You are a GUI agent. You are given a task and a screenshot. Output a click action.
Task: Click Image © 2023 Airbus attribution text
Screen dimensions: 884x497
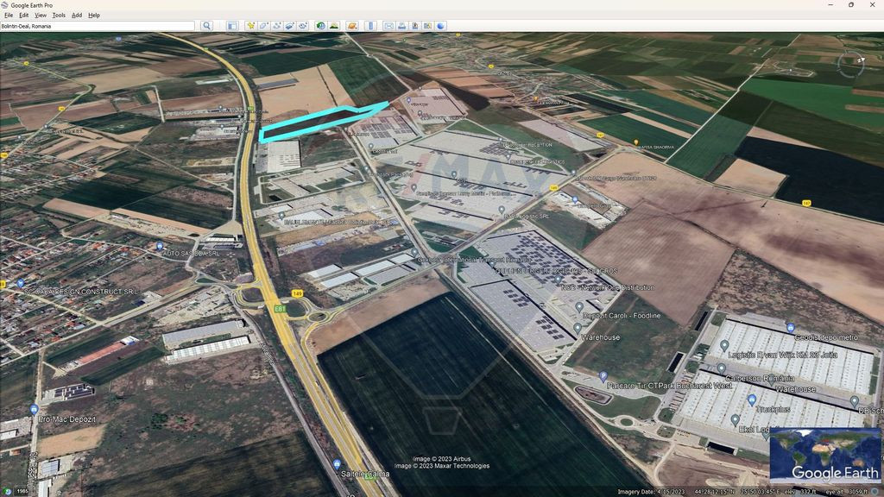[x=441, y=459]
